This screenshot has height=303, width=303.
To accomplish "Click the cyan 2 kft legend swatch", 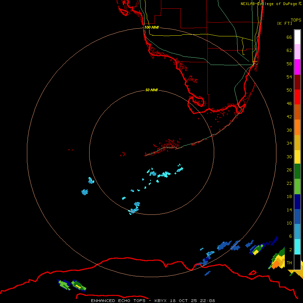I will click(x=297, y=247).
